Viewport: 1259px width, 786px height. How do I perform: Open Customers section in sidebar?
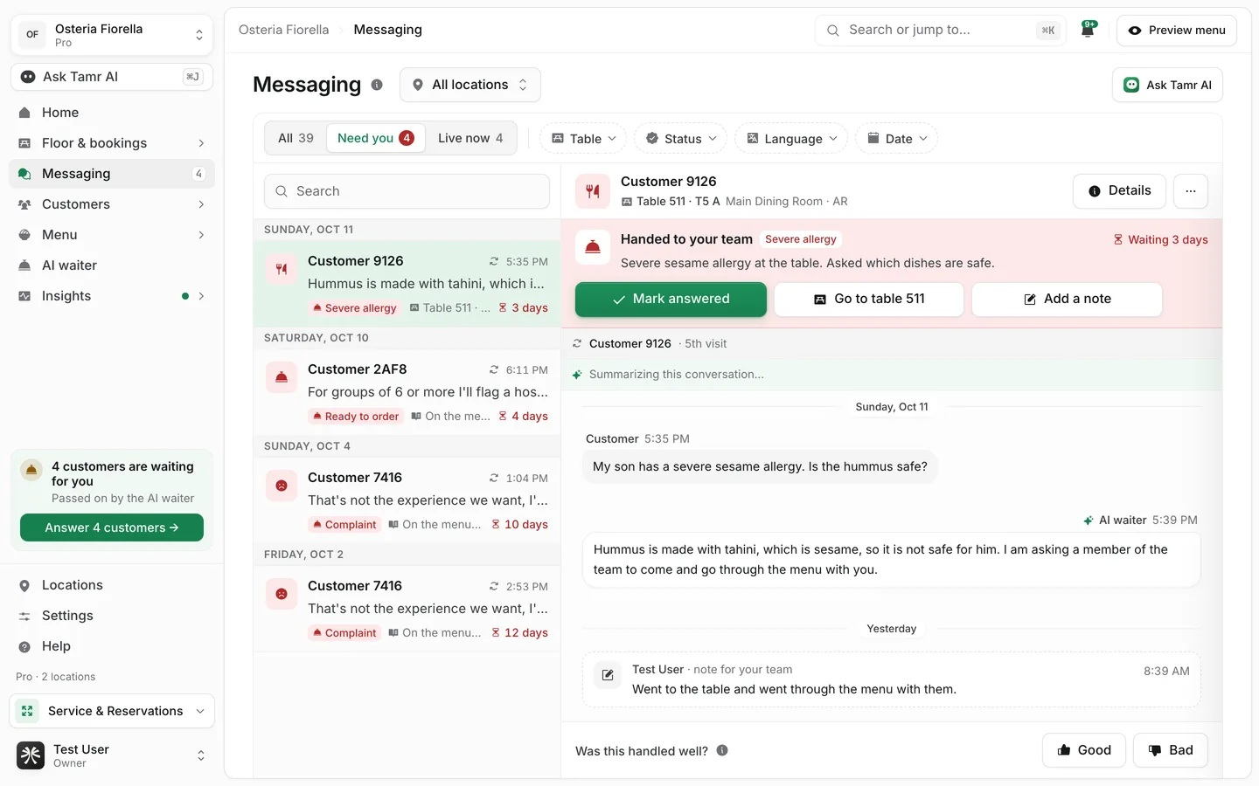tap(112, 204)
